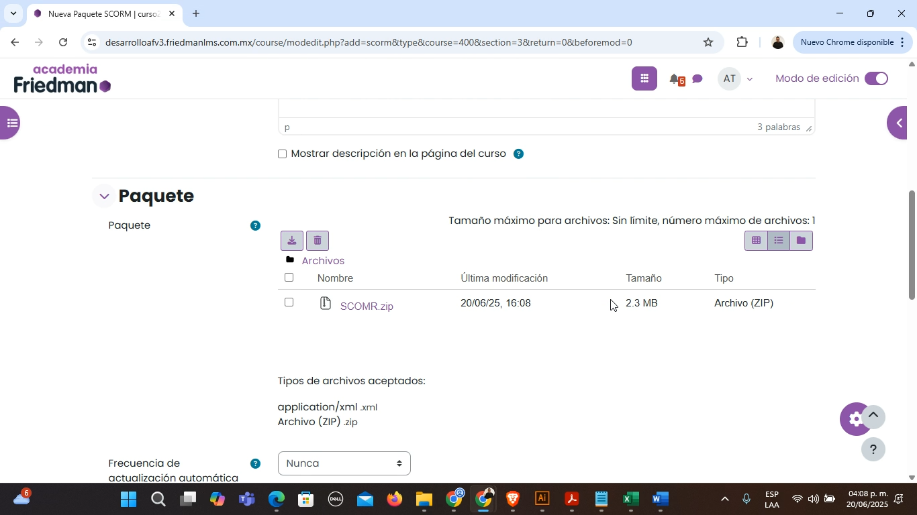Open the tab search dropdown arrow
This screenshot has width=917, height=515.
(x=13, y=13)
